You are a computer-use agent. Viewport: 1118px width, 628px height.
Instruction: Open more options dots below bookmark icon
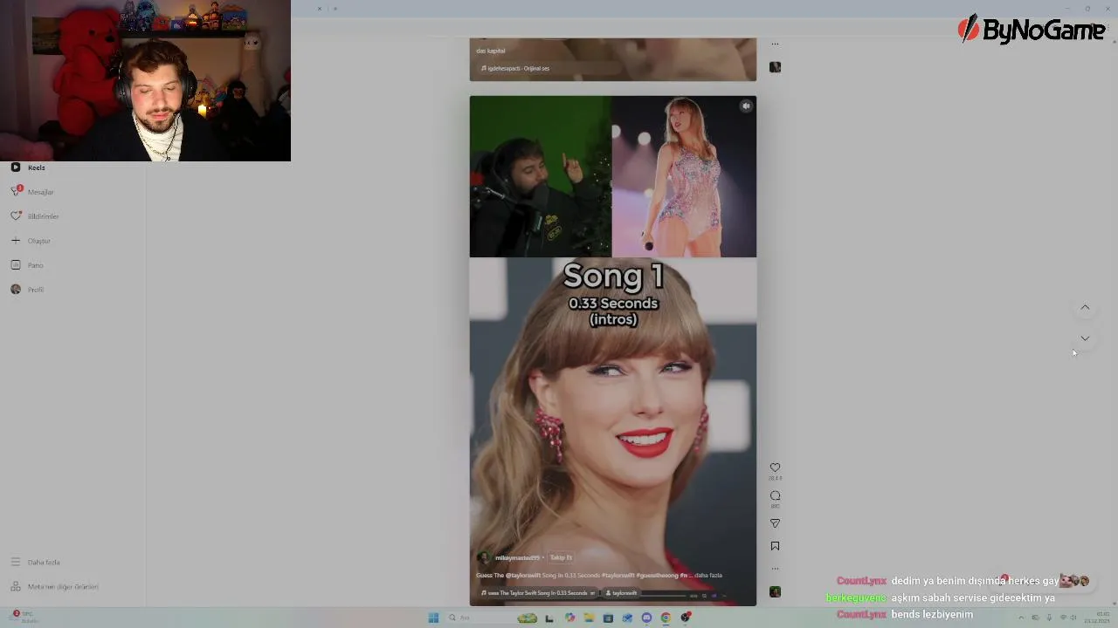pyautogui.click(x=775, y=568)
